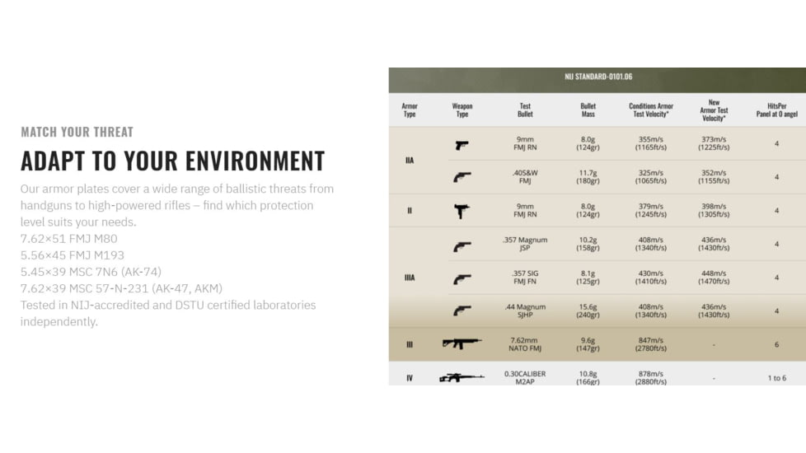Viewport: 806px width, 453px height.
Task: Click the Test Bullet column header
Action: tap(525, 110)
